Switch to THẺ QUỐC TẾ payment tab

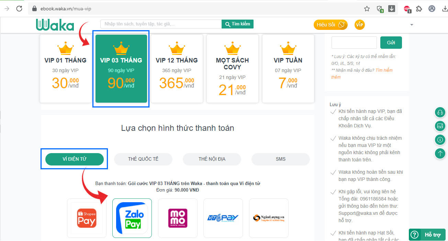pyautogui.click(x=143, y=159)
